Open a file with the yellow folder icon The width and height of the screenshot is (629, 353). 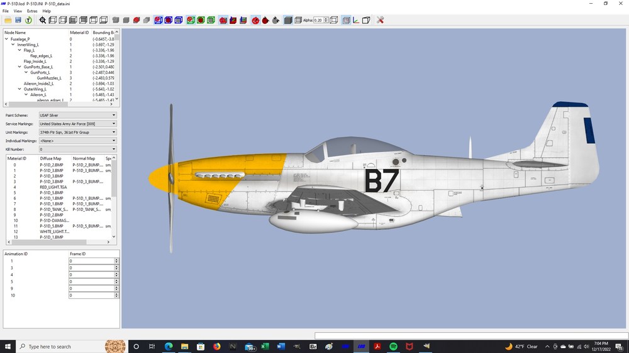8,20
